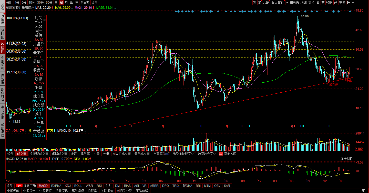Switch to 分时 period

click(9, 3)
